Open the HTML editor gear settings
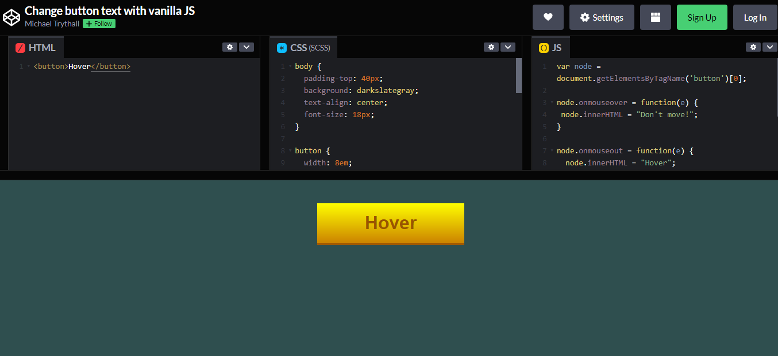The width and height of the screenshot is (778, 356). point(230,47)
